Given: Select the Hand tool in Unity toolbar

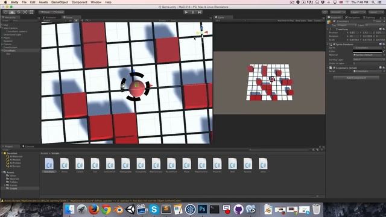Looking at the screenshot, I should [5, 12].
